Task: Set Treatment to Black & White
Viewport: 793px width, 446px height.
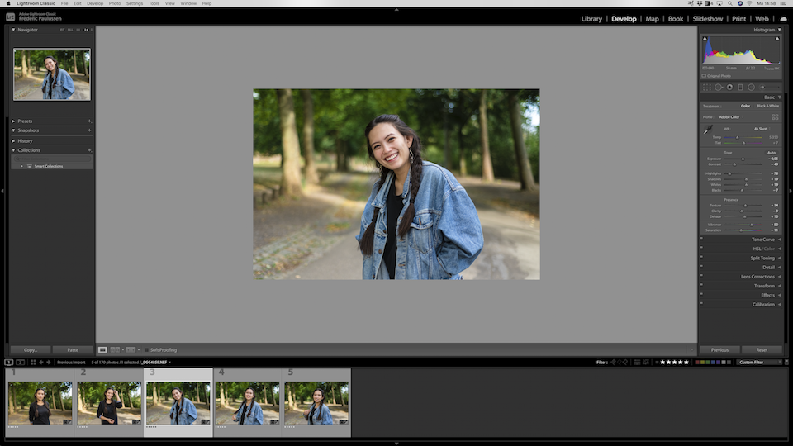Action: [767, 107]
